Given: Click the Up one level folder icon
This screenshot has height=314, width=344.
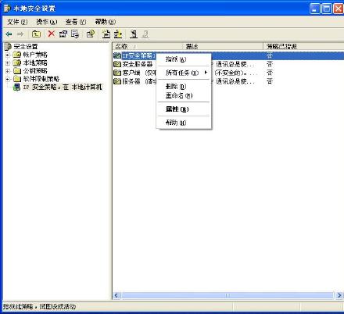Looking at the screenshot, I should coord(36,34).
